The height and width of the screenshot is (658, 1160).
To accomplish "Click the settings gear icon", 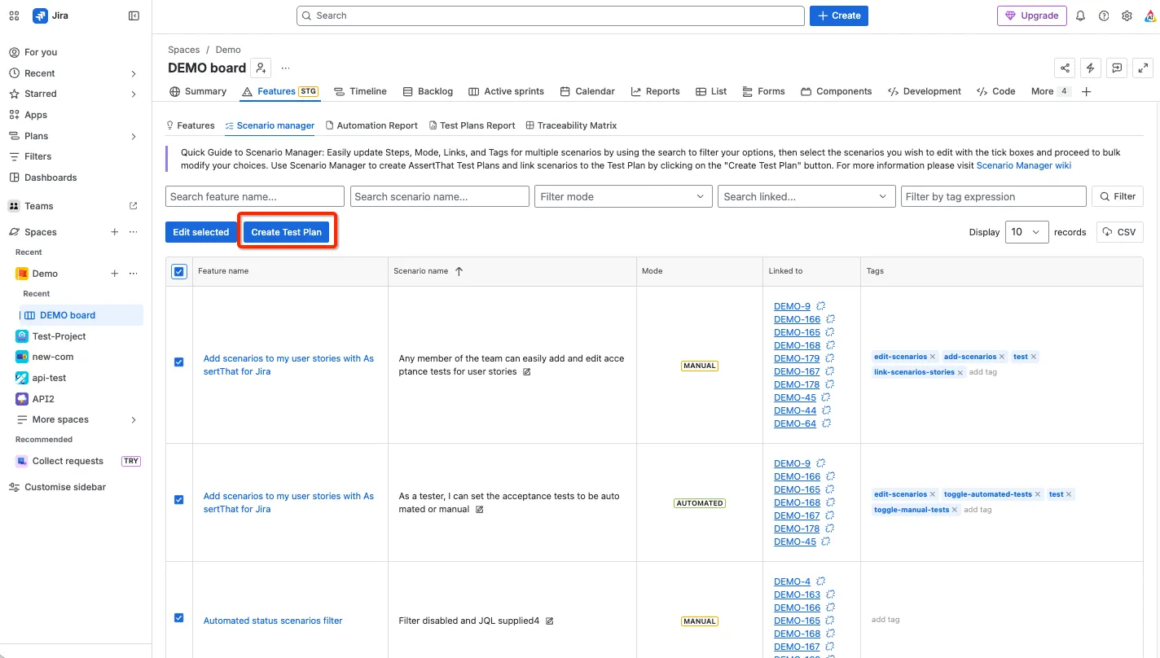I will tap(1127, 15).
